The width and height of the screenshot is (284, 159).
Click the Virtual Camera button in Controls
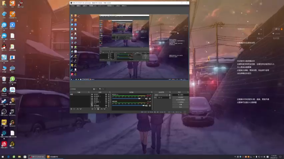coord(180,100)
